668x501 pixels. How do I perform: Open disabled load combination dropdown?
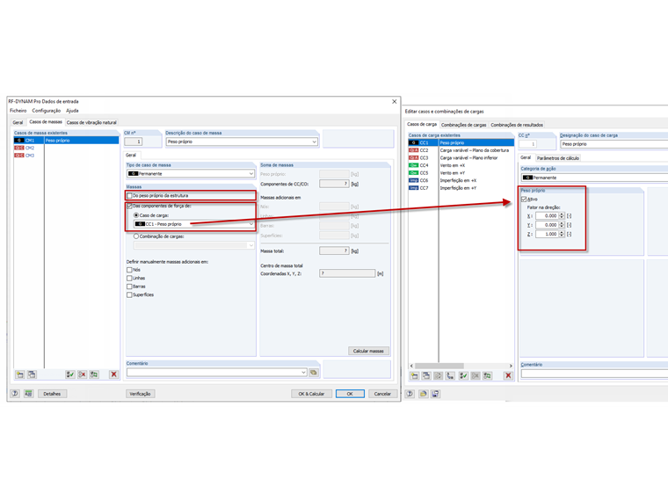click(250, 245)
